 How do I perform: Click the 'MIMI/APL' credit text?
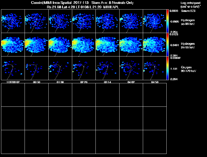[111, 7]
